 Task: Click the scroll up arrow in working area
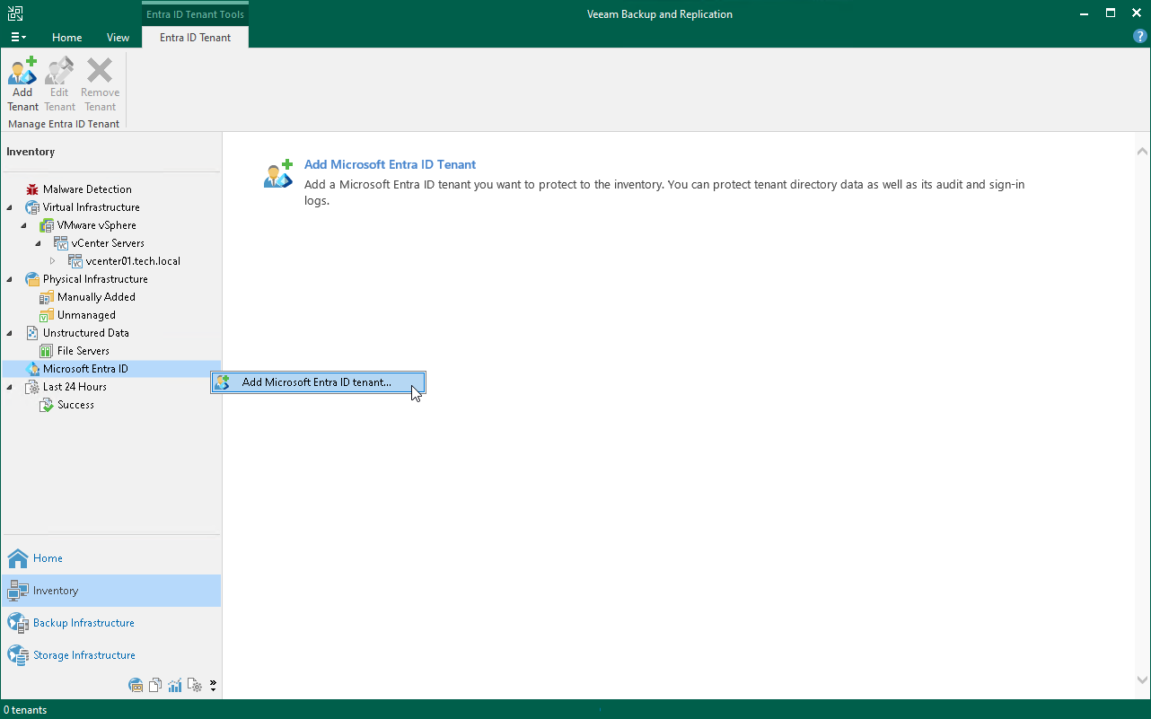(1142, 151)
